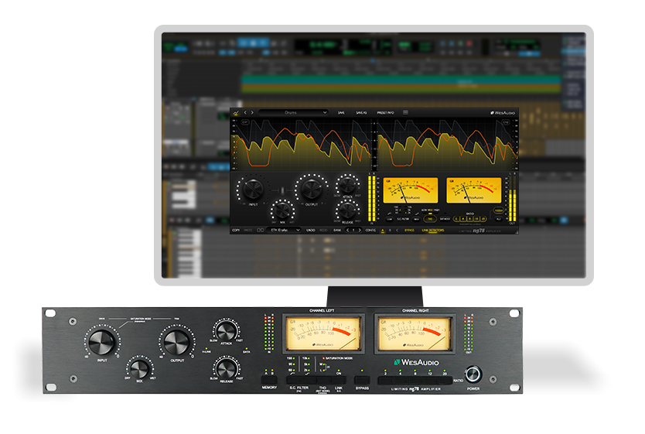
Task: Click SAVE AS in the plugin header
Action: click(361, 112)
